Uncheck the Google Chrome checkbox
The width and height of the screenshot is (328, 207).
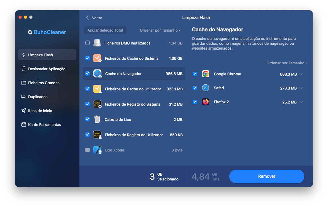(195, 74)
